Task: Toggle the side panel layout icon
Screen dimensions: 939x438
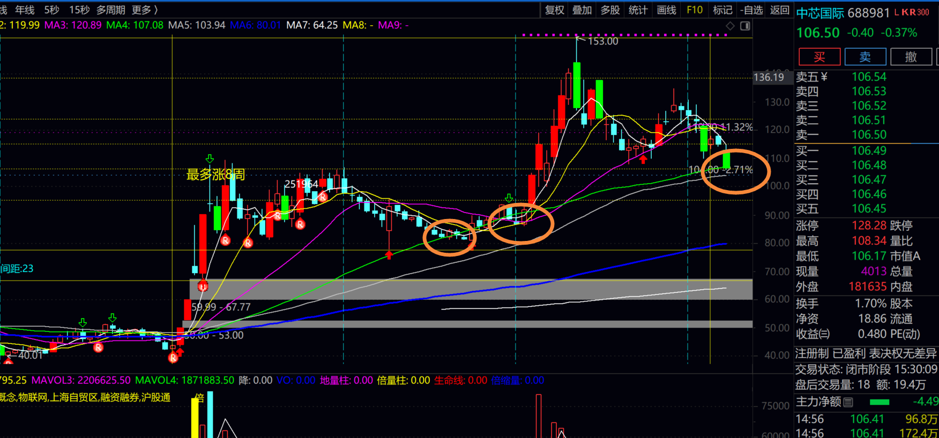Action: (745, 26)
